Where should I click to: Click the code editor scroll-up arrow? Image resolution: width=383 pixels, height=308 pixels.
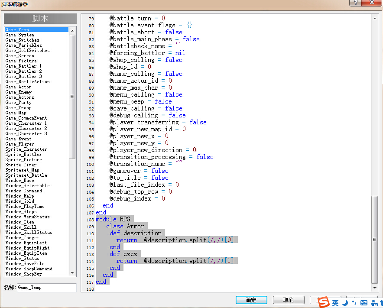click(375, 18)
